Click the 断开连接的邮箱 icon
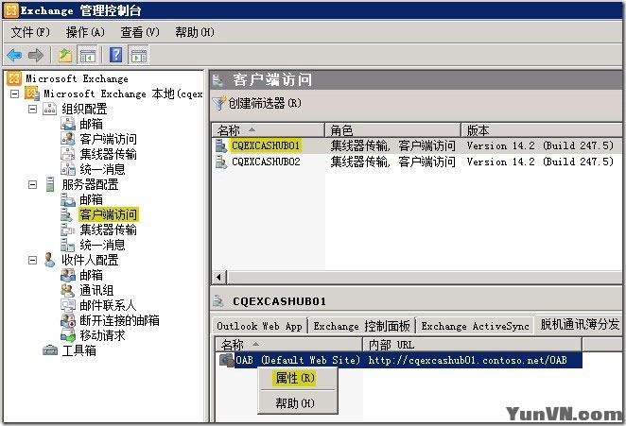 68,320
